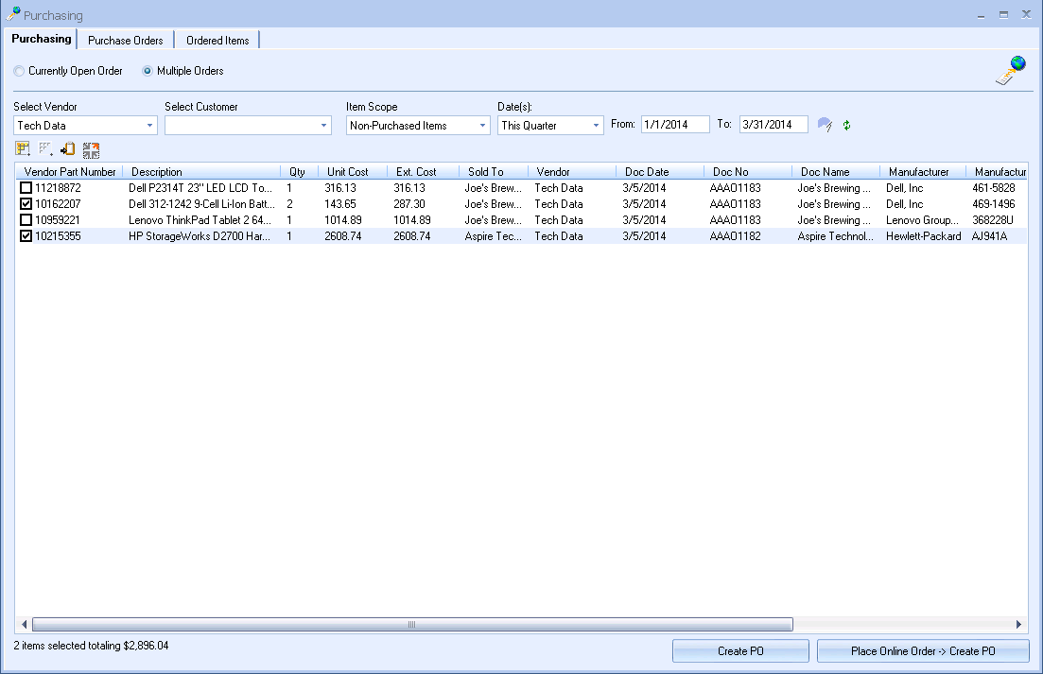Check the Lenovo ThinkPad item 10959221
This screenshot has height=674, width=1043.
pos(26,220)
